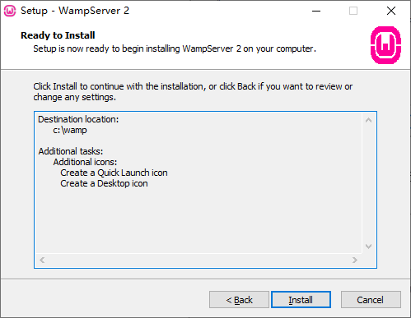The width and height of the screenshot is (411, 318).
Task: Click the c:\wamp destination path text
Action: click(70, 130)
